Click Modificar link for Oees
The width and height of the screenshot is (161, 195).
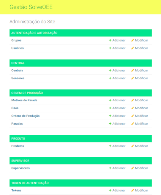(141, 108)
